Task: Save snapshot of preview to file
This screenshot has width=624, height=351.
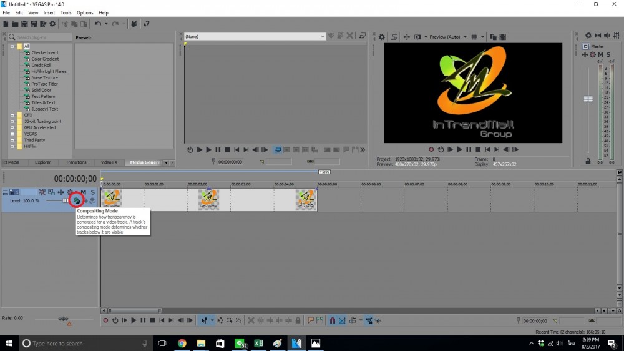Action: pyautogui.click(x=502, y=37)
